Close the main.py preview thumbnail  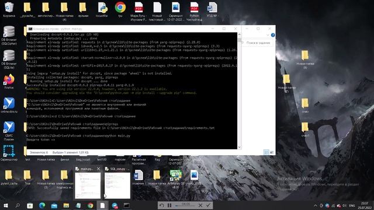99,169
